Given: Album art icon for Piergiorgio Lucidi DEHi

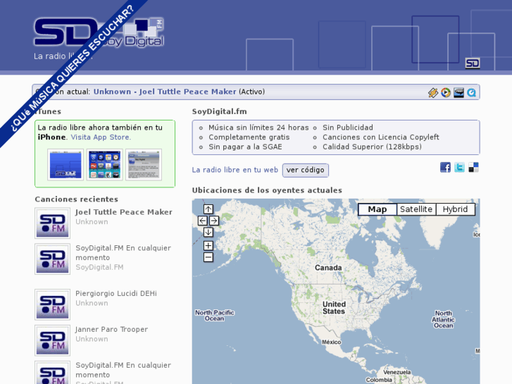Looking at the screenshot, I should pos(53,304).
